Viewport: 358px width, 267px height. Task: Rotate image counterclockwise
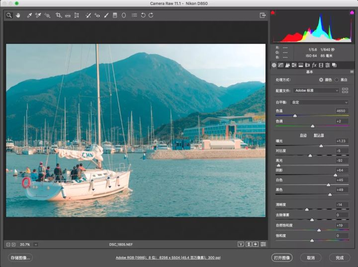coord(143,15)
